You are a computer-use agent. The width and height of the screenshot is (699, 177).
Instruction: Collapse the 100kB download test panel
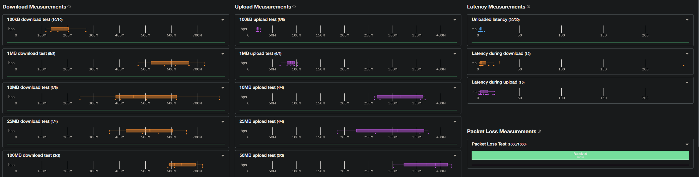tap(222, 19)
